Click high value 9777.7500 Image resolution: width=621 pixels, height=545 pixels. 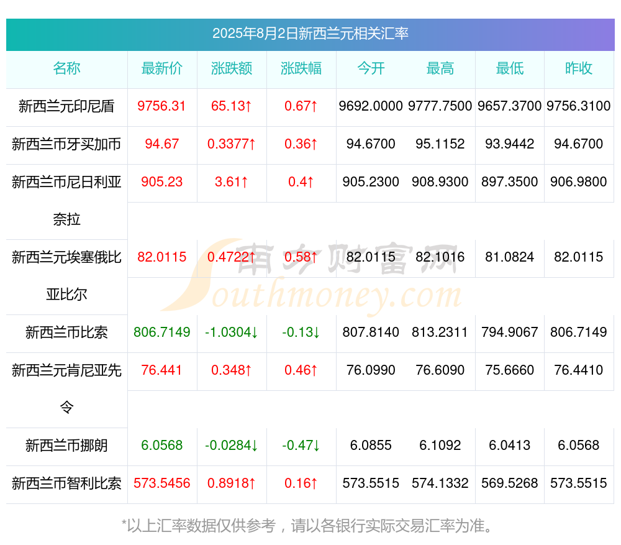point(440,106)
